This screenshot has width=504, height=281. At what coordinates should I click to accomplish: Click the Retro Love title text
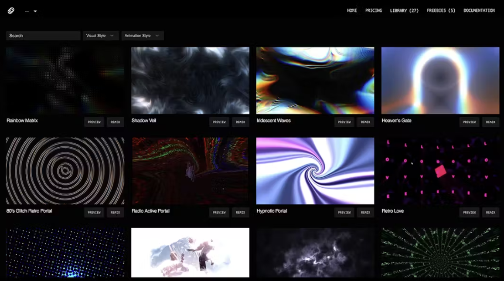(392, 211)
